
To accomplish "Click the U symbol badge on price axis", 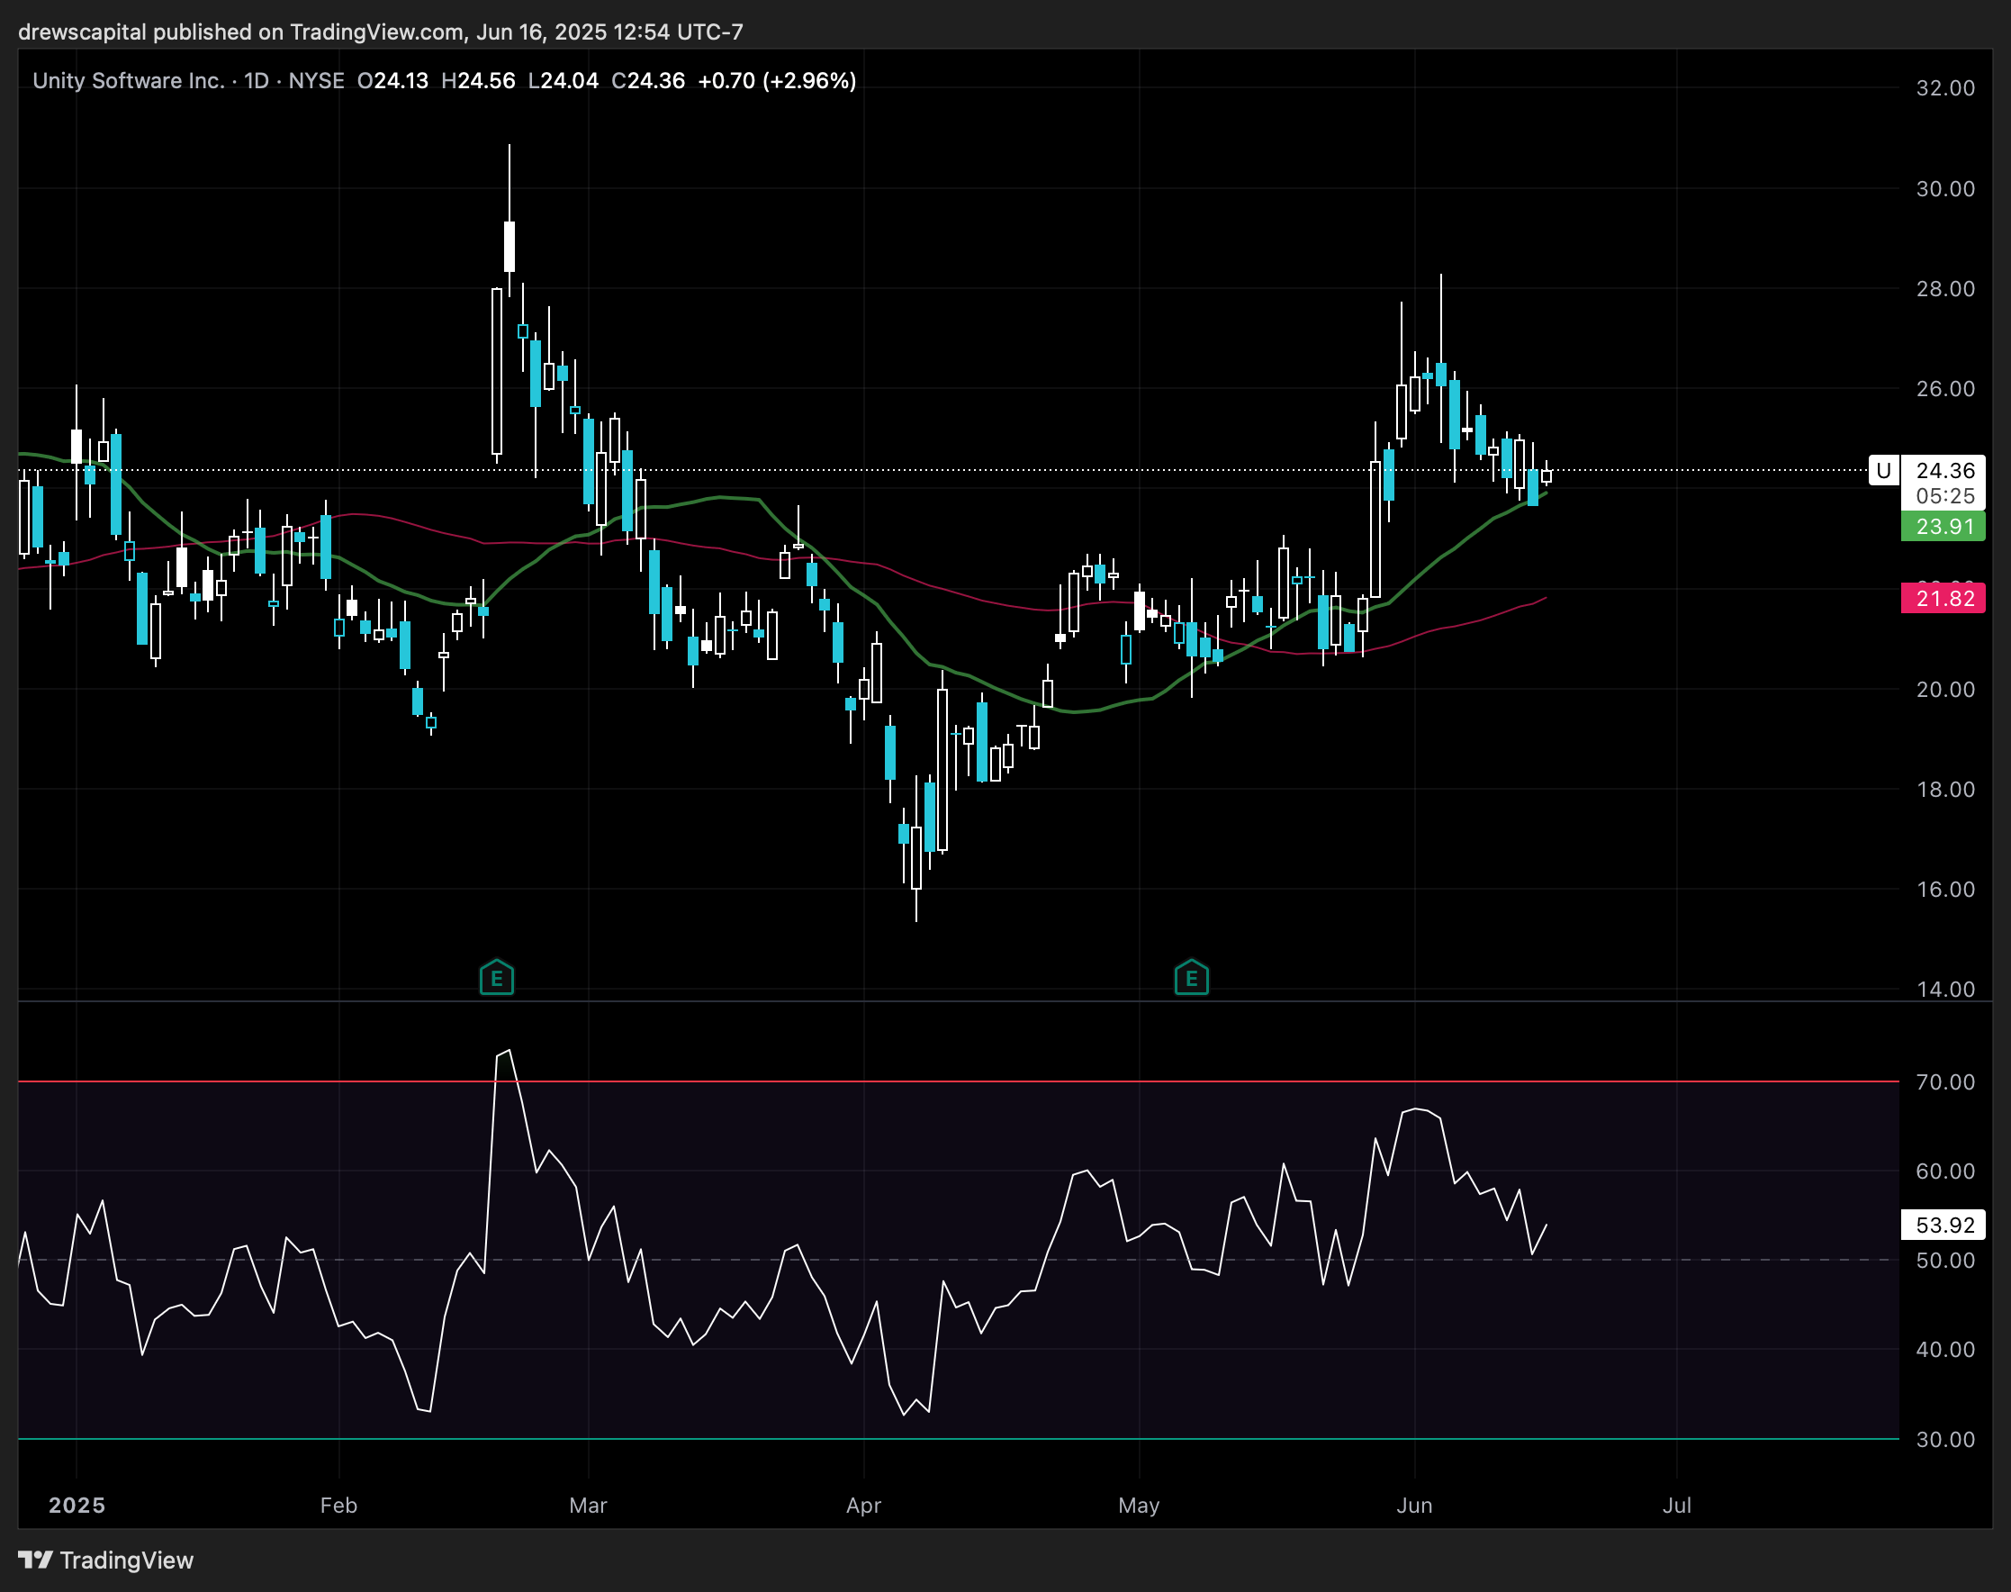I will pos(1882,471).
